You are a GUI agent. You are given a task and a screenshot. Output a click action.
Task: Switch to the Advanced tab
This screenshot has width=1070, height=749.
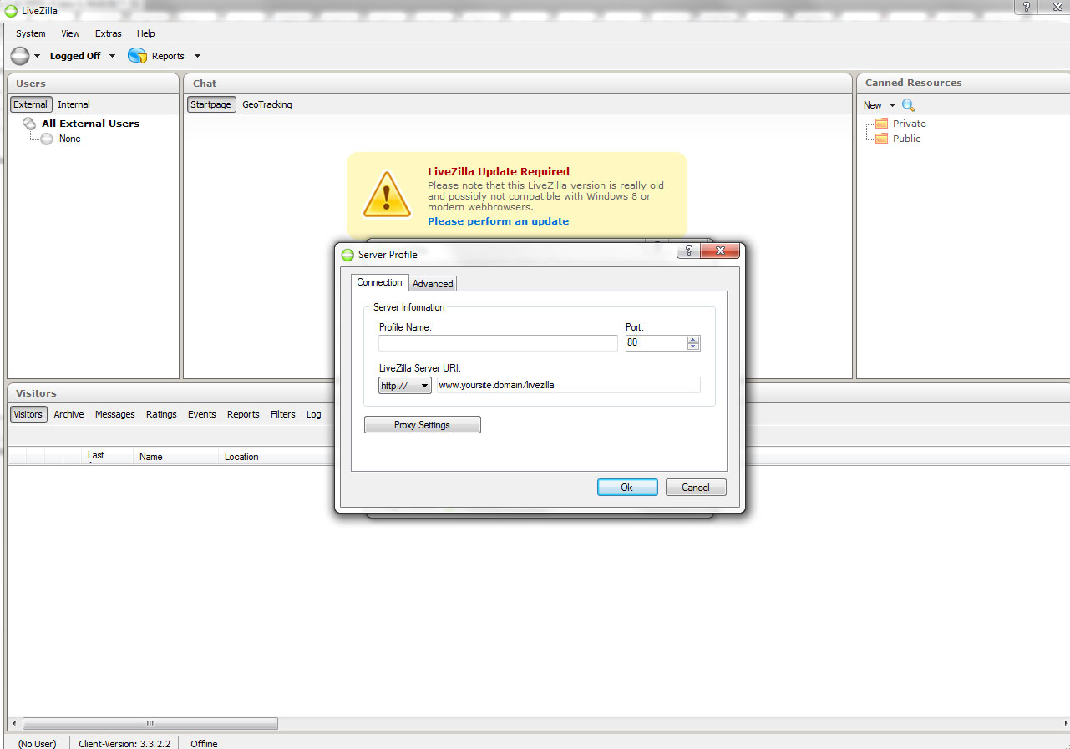[x=433, y=284]
